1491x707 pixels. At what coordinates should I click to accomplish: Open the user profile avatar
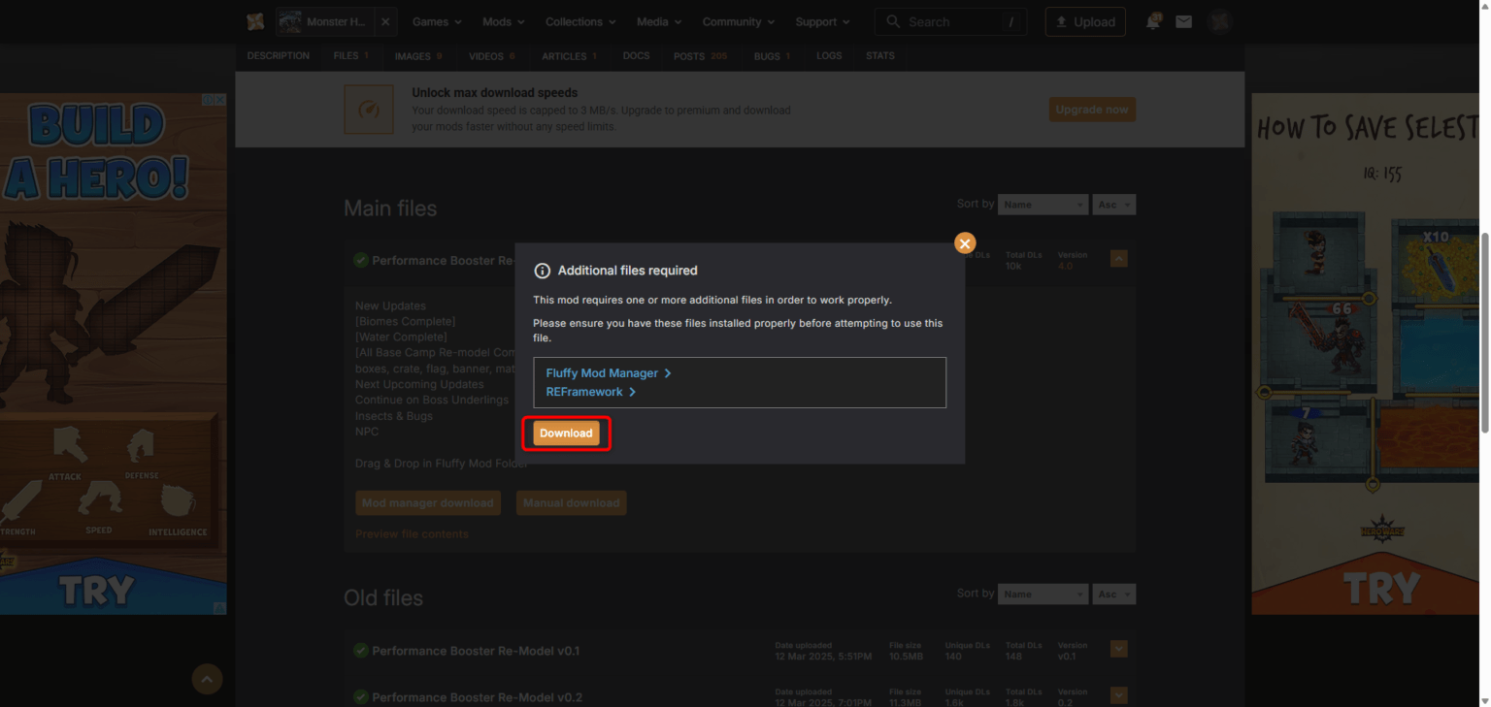[1219, 21]
